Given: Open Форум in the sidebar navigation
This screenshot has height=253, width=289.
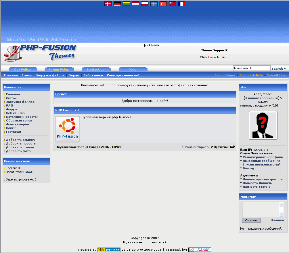Looking at the screenshot, I should click(12, 109).
